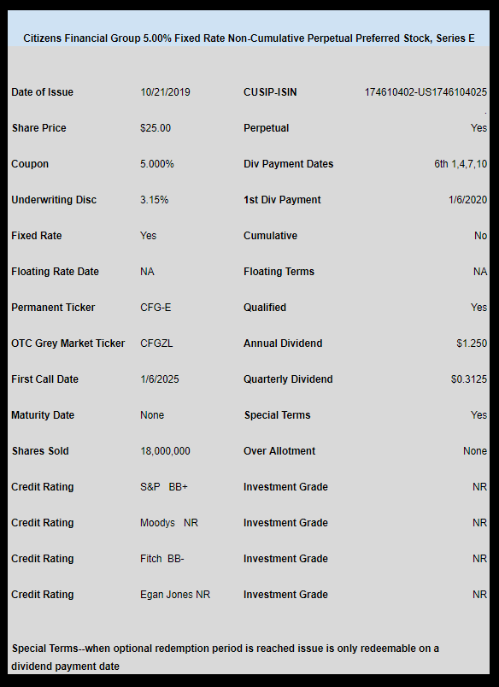The image size is (499, 687).
Task: Click the Date of Issue value 10/21/2019
Action: point(165,92)
